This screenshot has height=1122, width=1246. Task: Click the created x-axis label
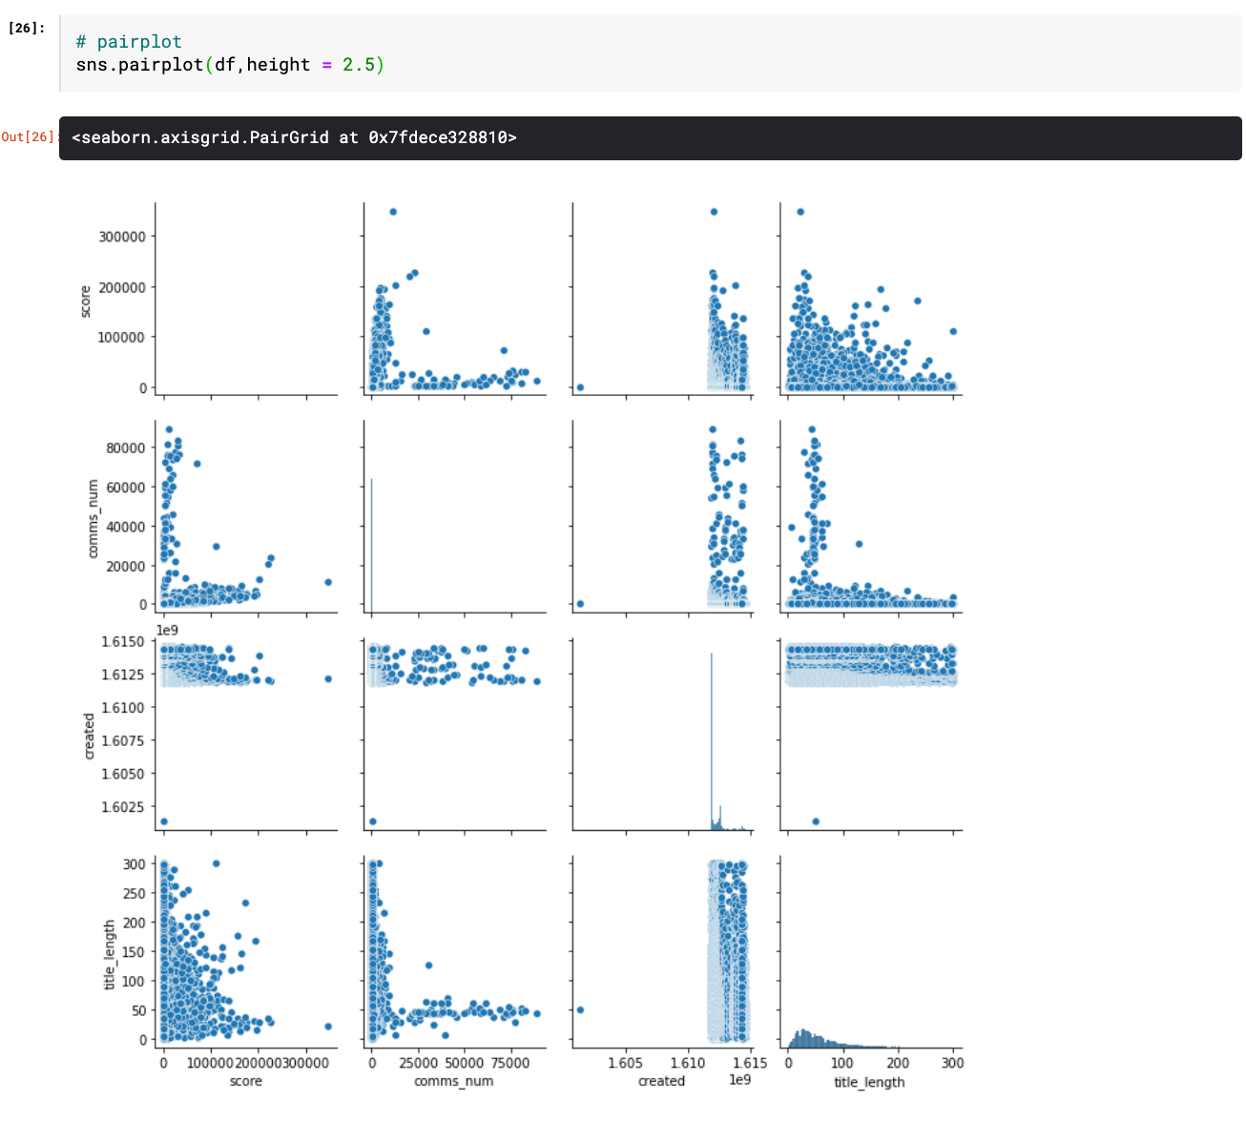click(661, 1081)
